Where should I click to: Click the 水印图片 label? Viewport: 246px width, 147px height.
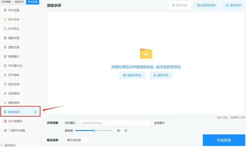pyautogui.click(x=70, y=123)
